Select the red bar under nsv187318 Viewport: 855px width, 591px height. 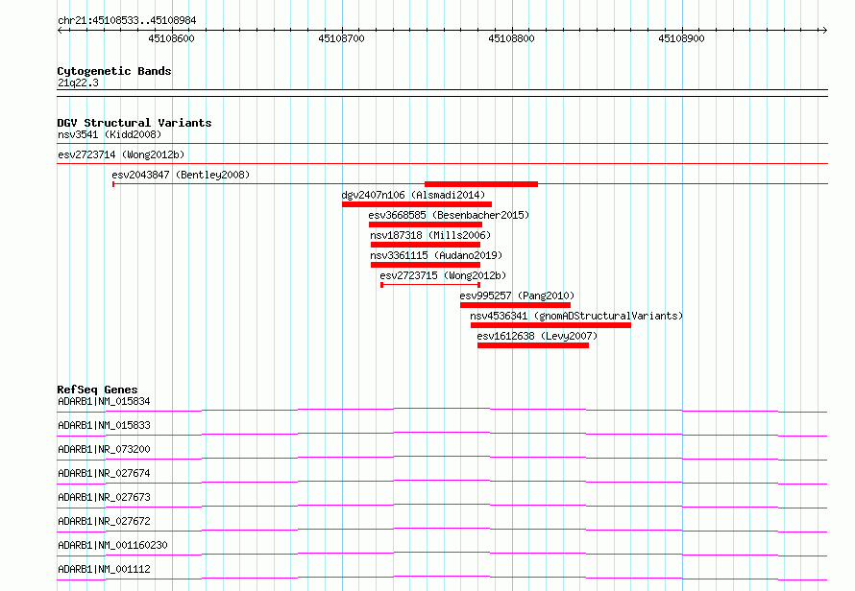coord(426,245)
